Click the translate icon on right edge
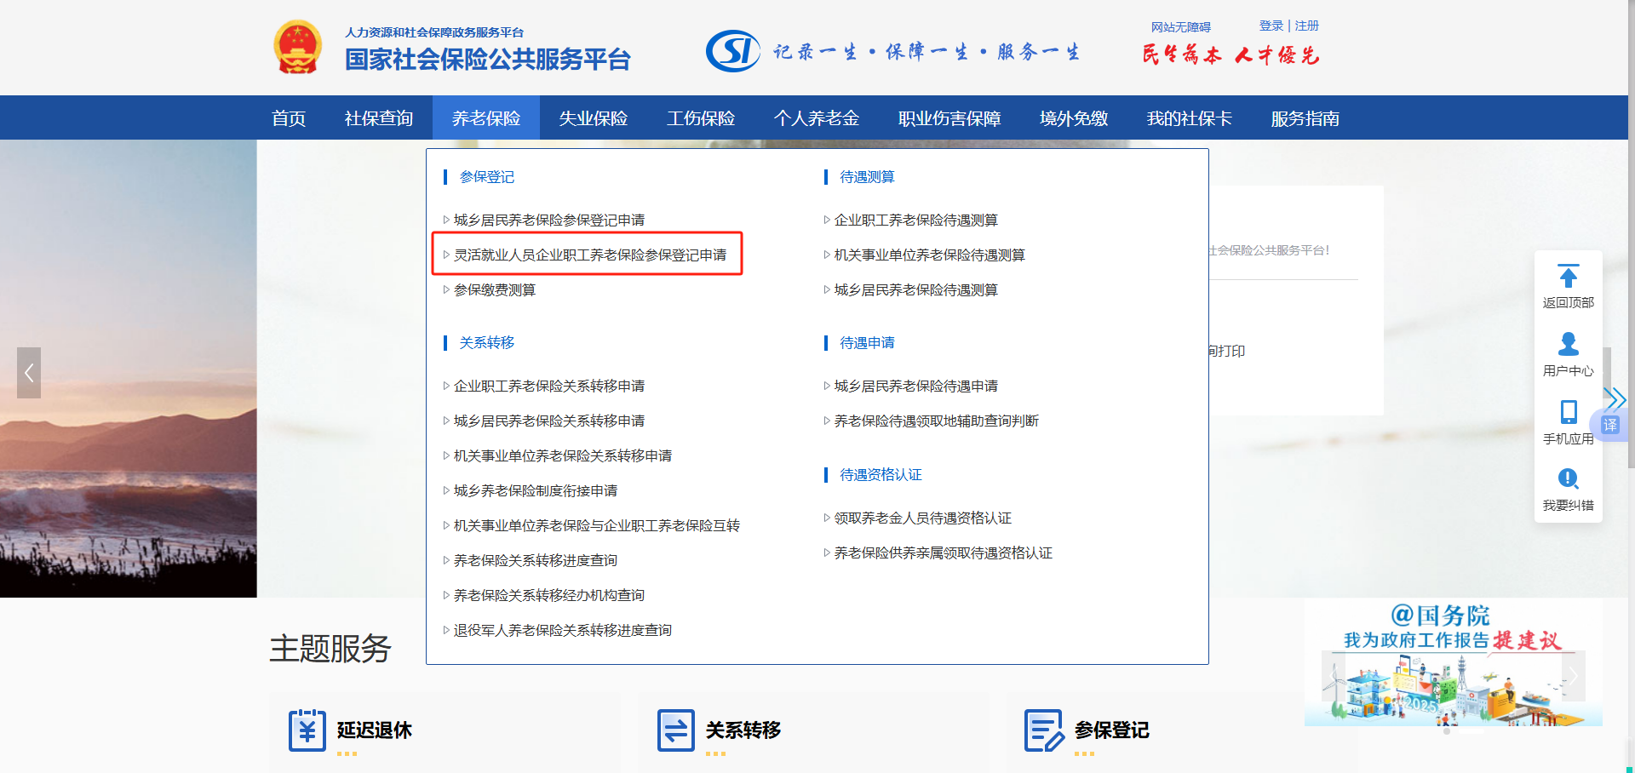 [x=1610, y=425]
